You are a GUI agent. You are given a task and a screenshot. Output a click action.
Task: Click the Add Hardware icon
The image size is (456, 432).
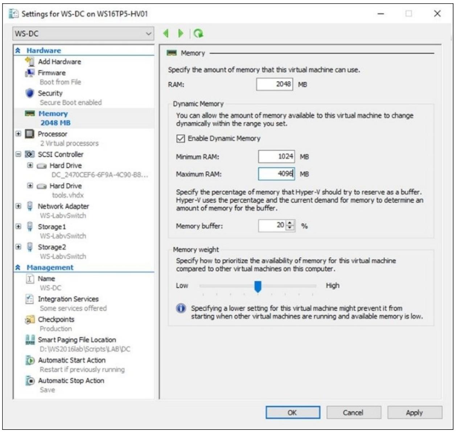[x=29, y=62]
